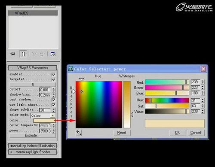Screen dimensions: 215x167
Task: Click the blackness triangle marker
Action: 74,91
